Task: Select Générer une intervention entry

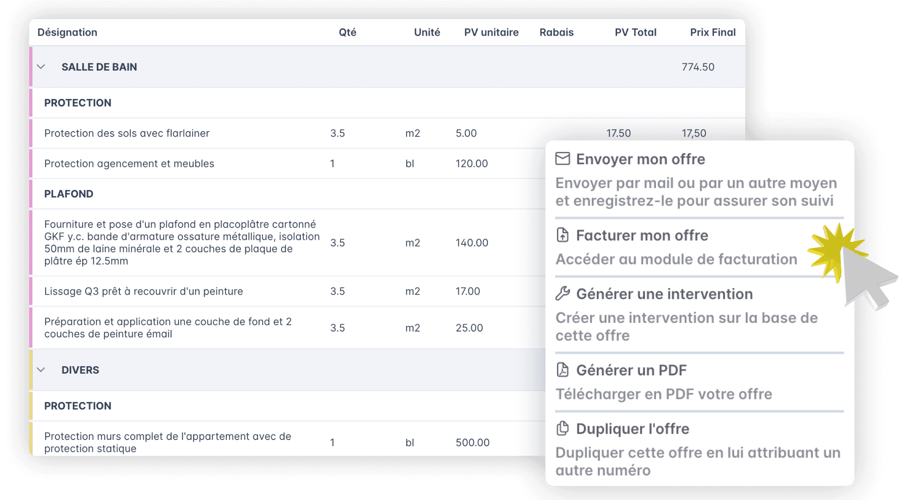Action: 664,294
